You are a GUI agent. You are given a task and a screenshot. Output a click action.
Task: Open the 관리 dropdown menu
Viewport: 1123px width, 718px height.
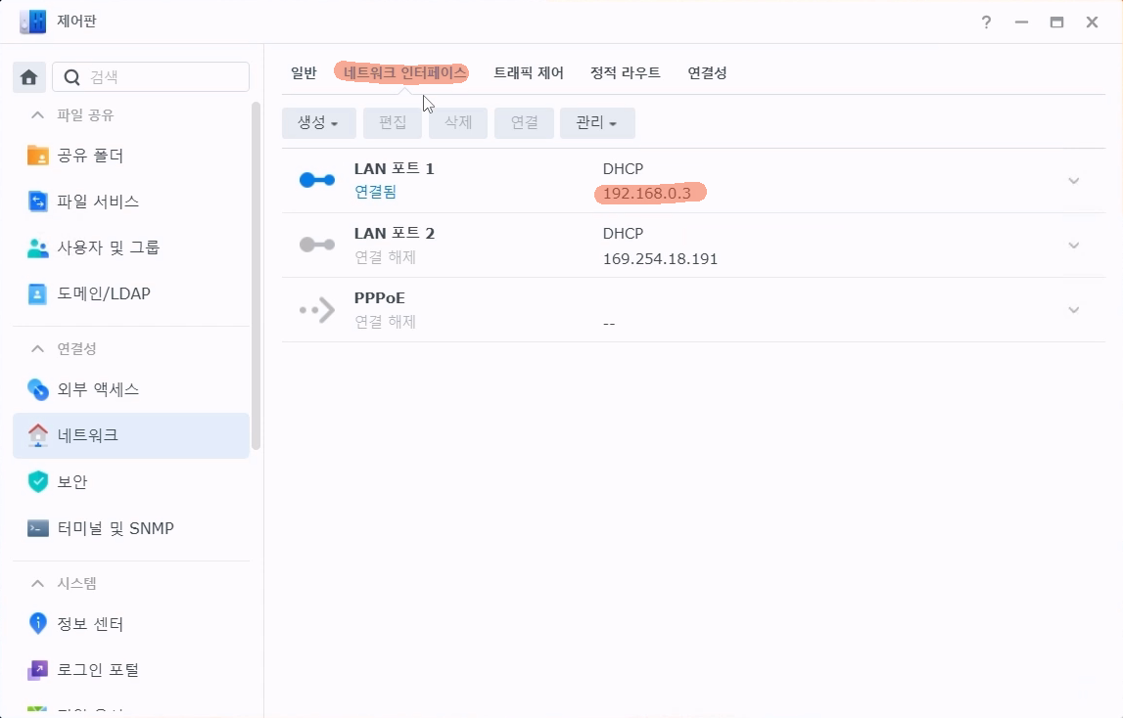596,123
